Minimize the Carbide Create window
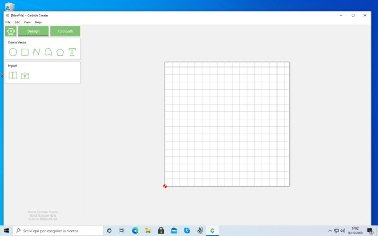378x236 pixels. click(341, 15)
